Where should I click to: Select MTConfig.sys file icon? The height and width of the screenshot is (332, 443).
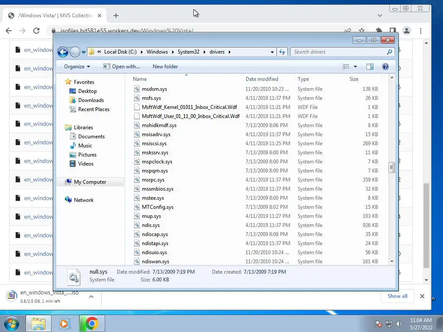[x=137, y=207]
